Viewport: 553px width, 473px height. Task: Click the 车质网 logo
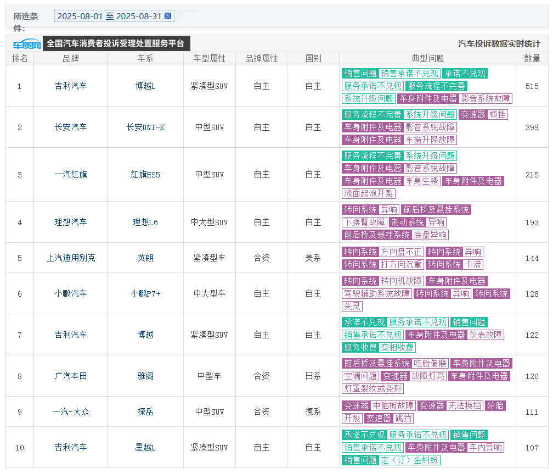[x=27, y=44]
